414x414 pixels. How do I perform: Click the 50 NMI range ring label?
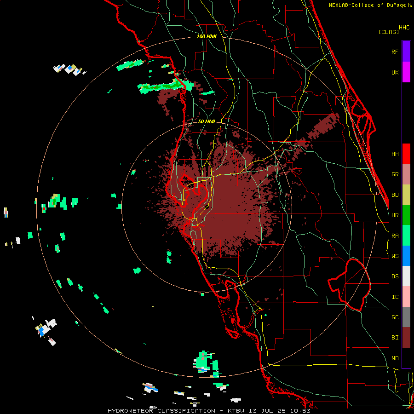(x=207, y=122)
